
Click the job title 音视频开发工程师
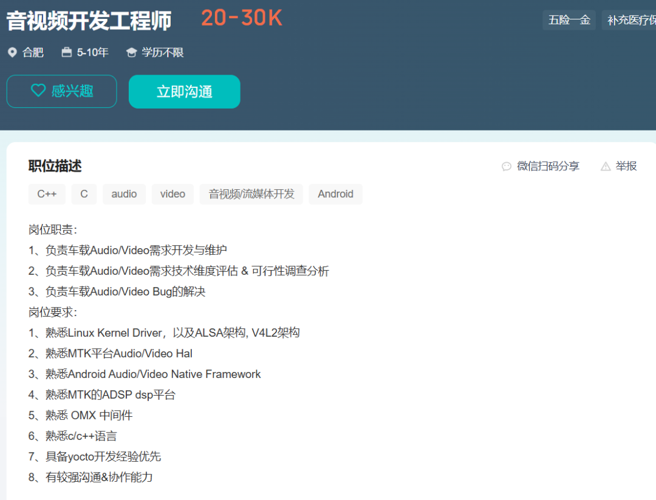89,21
